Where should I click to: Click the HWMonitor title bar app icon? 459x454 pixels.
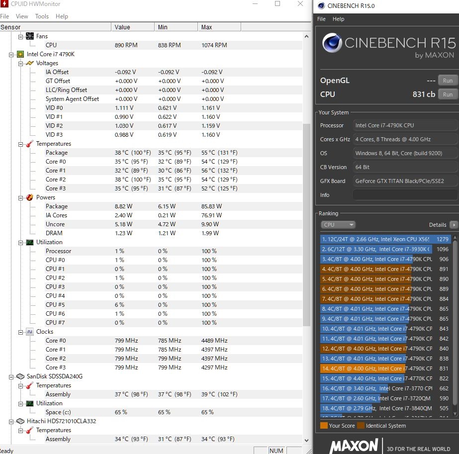click(x=4, y=4)
